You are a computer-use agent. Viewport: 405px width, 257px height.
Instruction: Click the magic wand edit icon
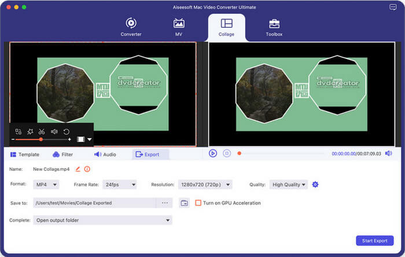(x=30, y=132)
